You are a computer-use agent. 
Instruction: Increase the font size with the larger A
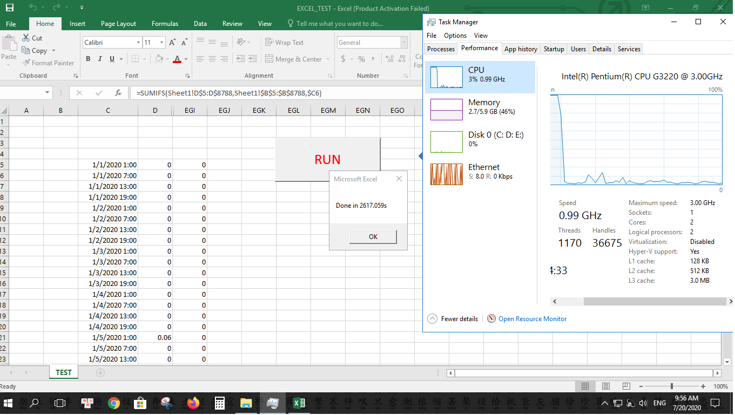pyautogui.click(x=172, y=42)
